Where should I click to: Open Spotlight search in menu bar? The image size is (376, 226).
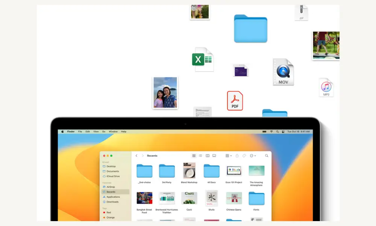click(277, 131)
